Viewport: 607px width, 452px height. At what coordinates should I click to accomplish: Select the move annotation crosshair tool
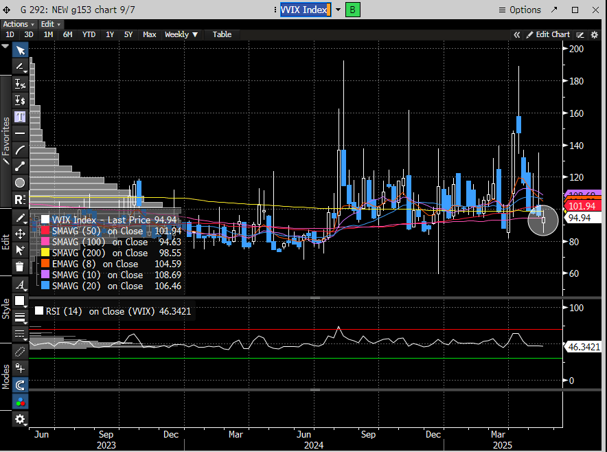20,234
